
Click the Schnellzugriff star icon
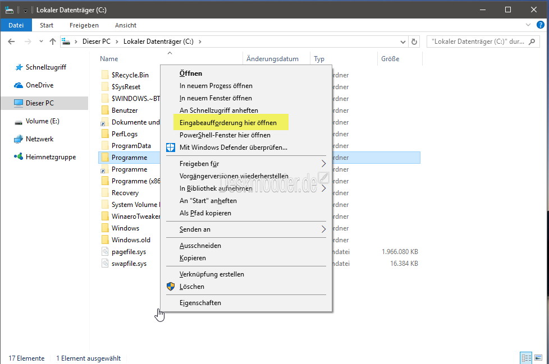(19, 67)
